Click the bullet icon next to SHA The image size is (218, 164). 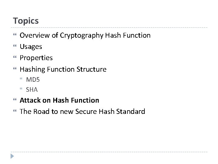[21, 88]
